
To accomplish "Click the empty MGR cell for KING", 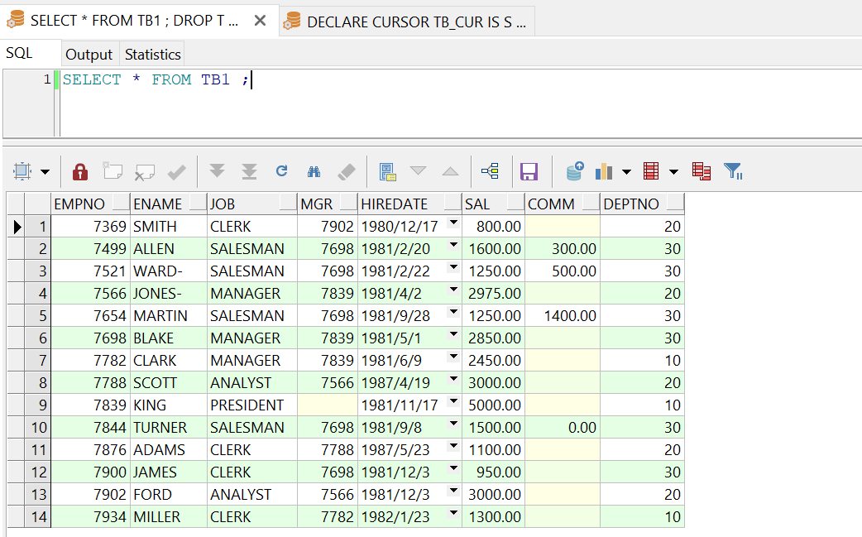I will pyautogui.click(x=328, y=405).
